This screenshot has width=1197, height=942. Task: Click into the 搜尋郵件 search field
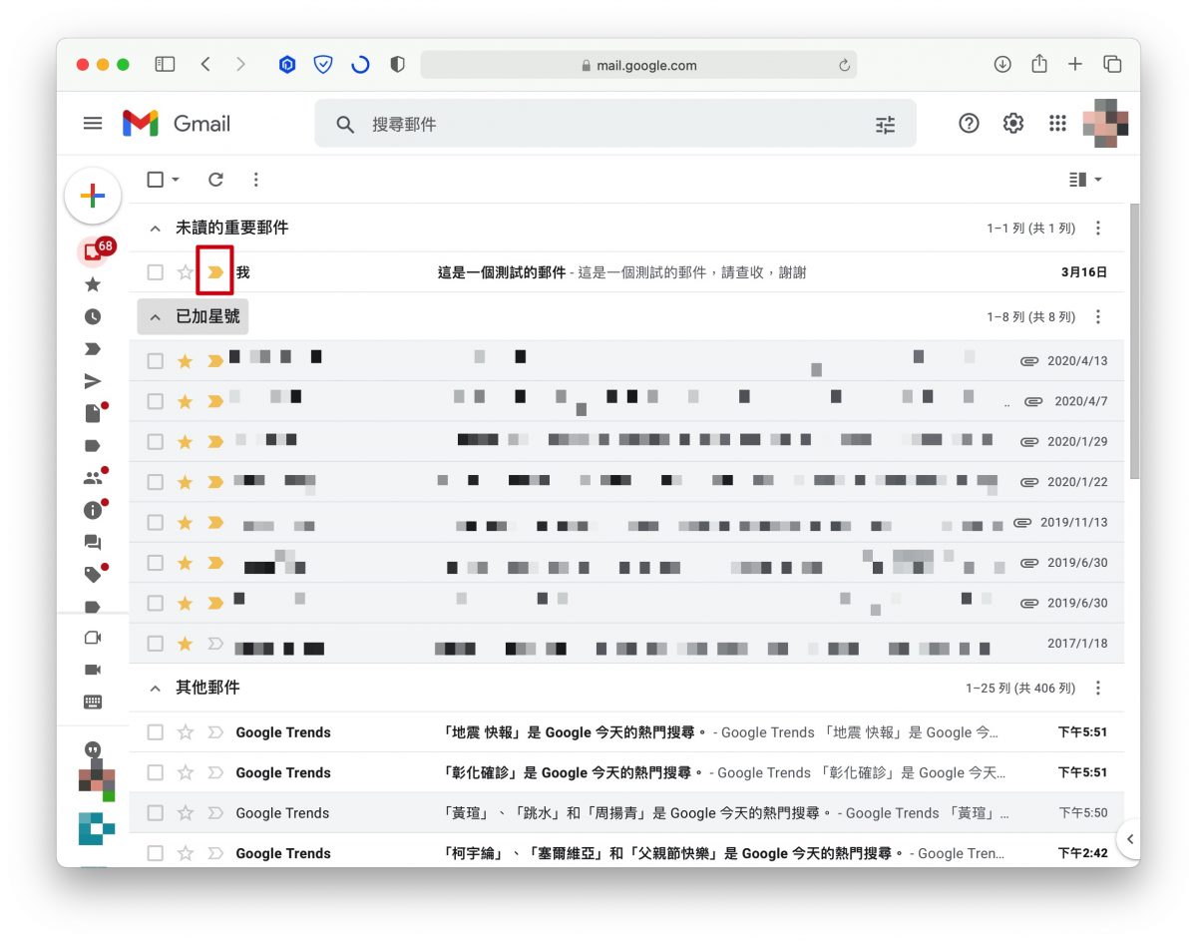point(614,125)
